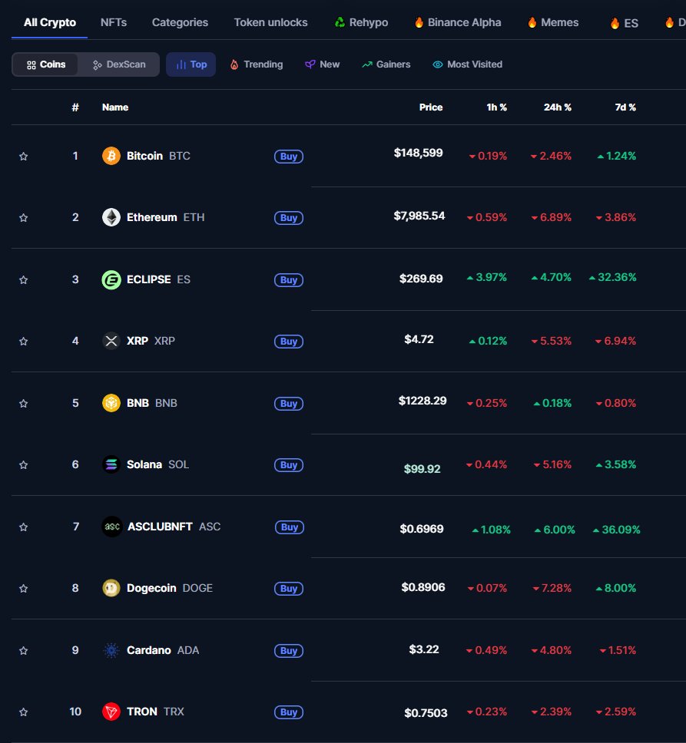Open the Cardano ADA name link
686x743 pixels.
163,650
